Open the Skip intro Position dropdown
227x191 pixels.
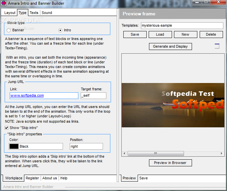click(86, 146)
